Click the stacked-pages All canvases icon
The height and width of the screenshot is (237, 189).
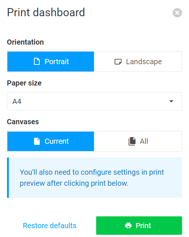(x=132, y=141)
